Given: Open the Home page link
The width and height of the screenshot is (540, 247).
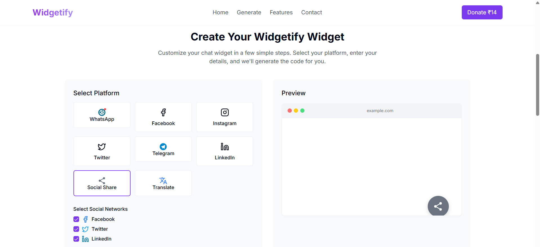Looking at the screenshot, I should [220, 12].
